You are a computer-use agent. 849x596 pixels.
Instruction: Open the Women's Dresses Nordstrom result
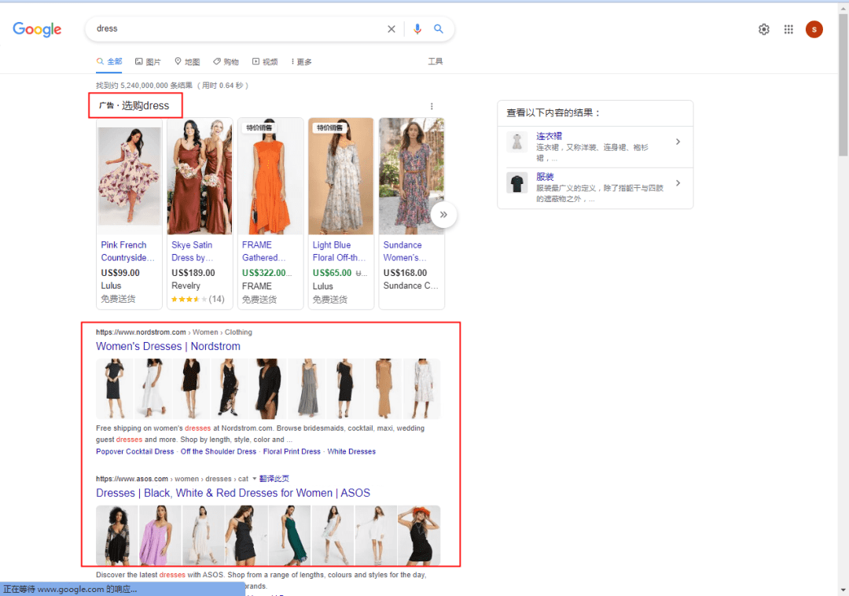(x=167, y=346)
